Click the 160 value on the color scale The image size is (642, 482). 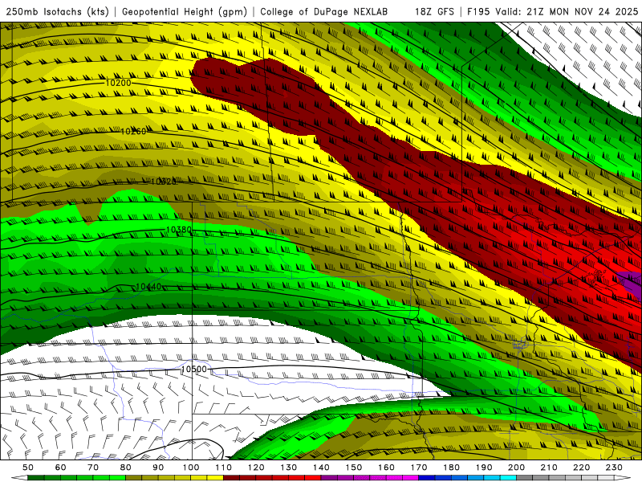(x=386, y=468)
